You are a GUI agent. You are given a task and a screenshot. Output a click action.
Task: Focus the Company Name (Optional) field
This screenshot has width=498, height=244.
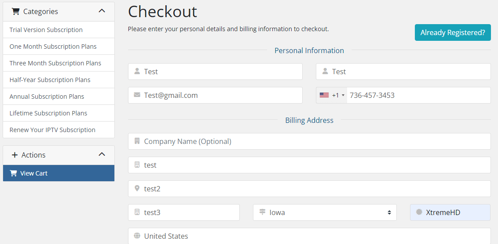[312, 141]
